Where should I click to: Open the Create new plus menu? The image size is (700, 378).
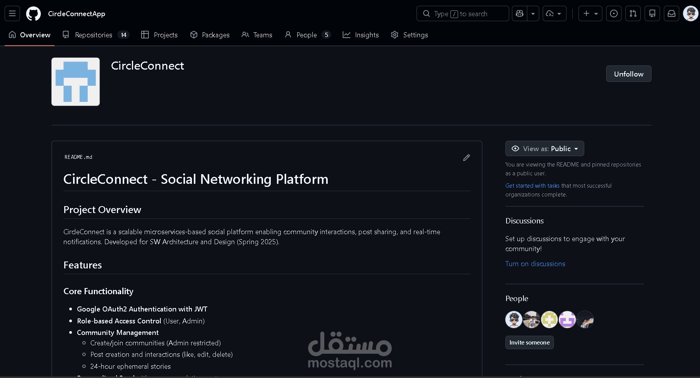(590, 13)
